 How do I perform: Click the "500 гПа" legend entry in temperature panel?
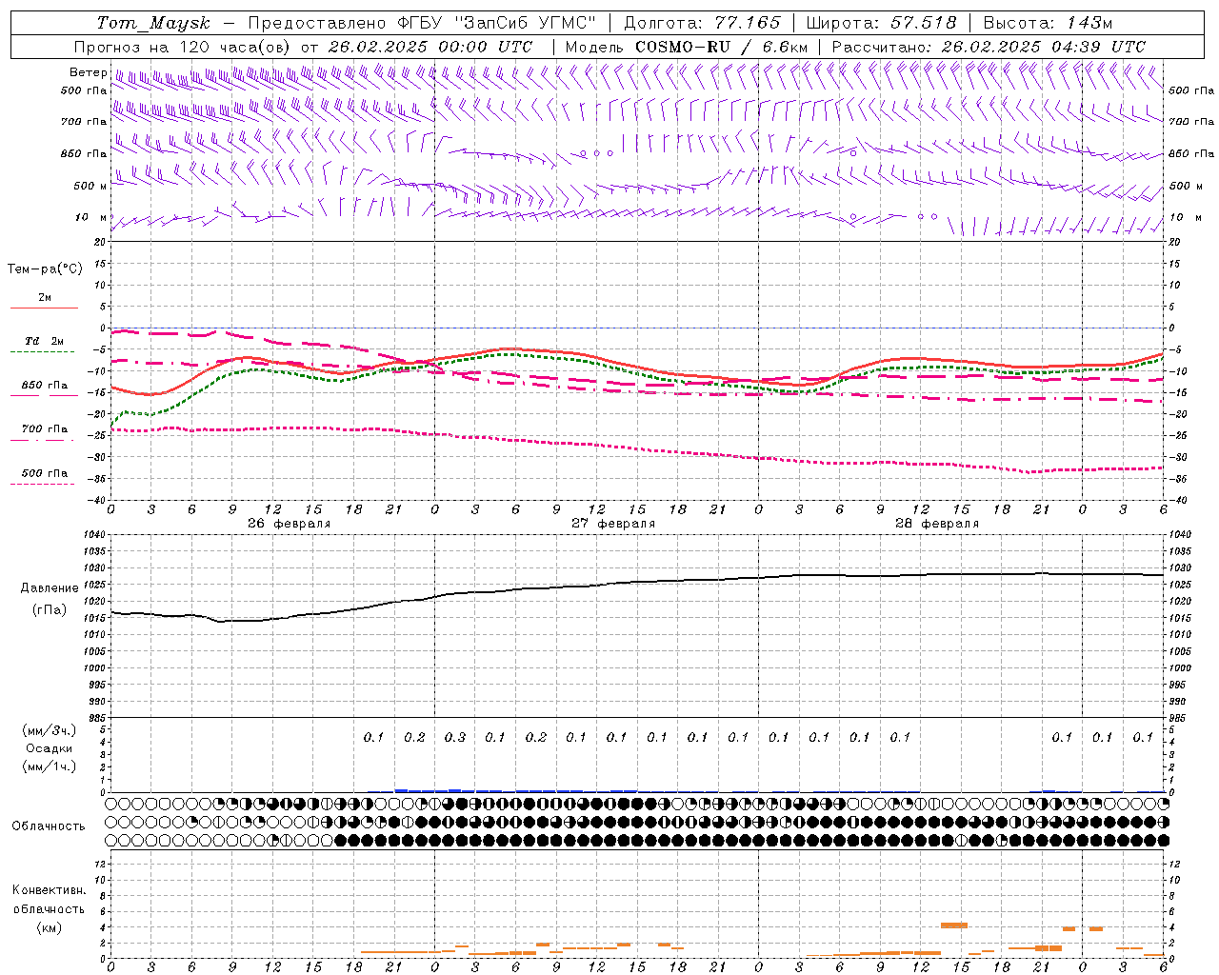click(45, 472)
